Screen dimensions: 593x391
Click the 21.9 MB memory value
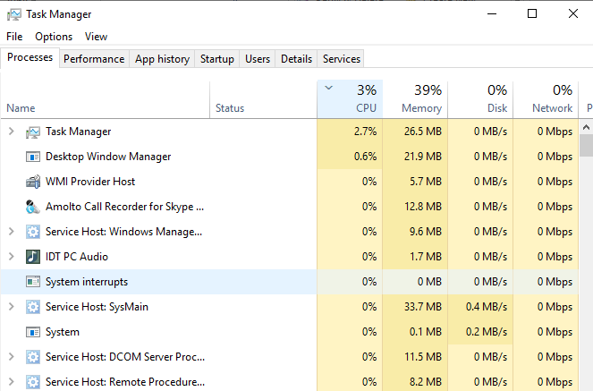tap(423, 157)
